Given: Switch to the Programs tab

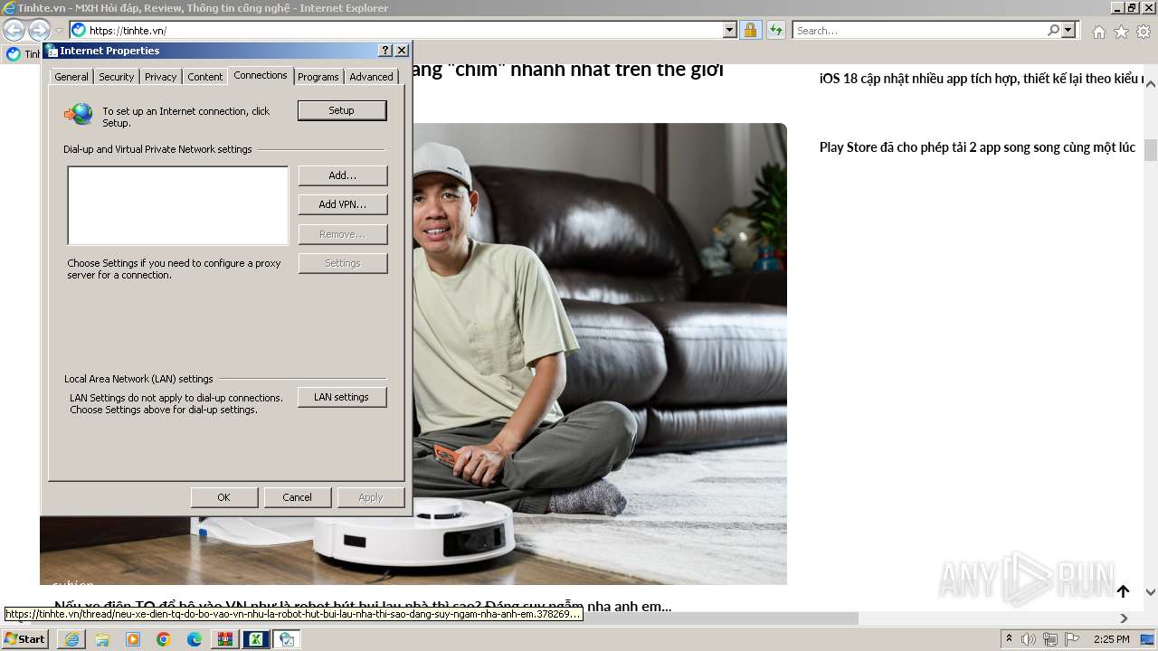Looking at the screenshot, I should click(318, 77).
